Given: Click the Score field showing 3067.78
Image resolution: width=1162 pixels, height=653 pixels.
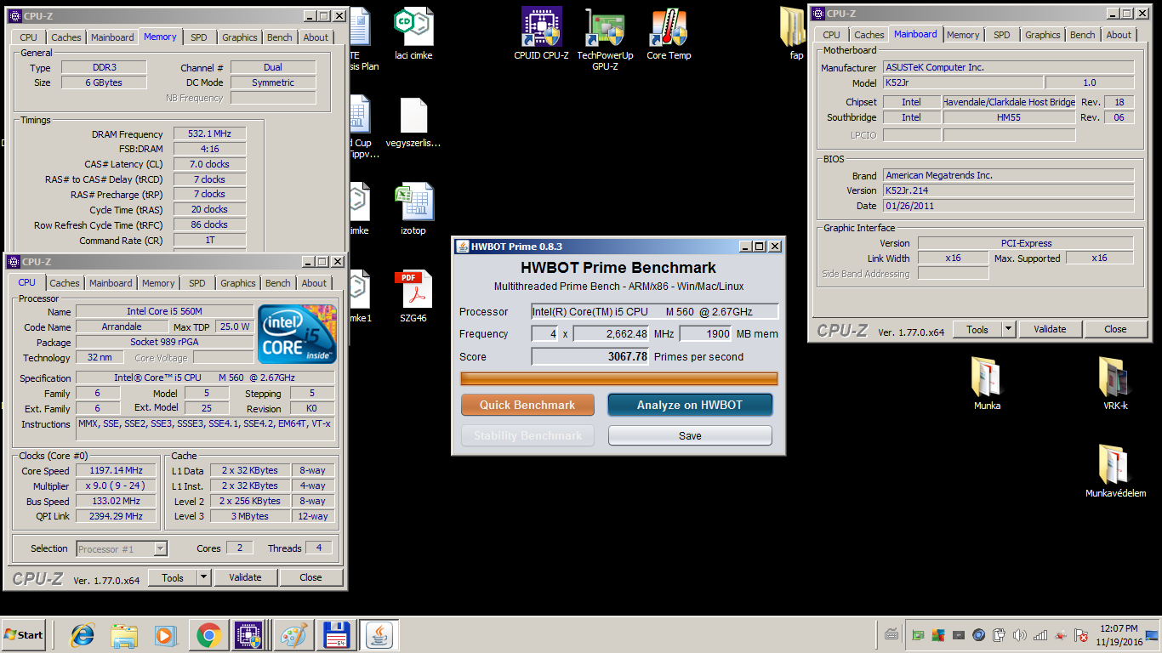Looking at the screenshot, I should pyautogui.click(x=590, y=357).
